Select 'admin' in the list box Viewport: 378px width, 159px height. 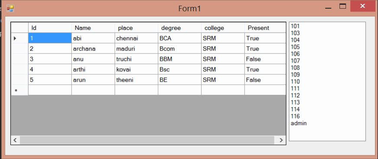pos(299,123)
